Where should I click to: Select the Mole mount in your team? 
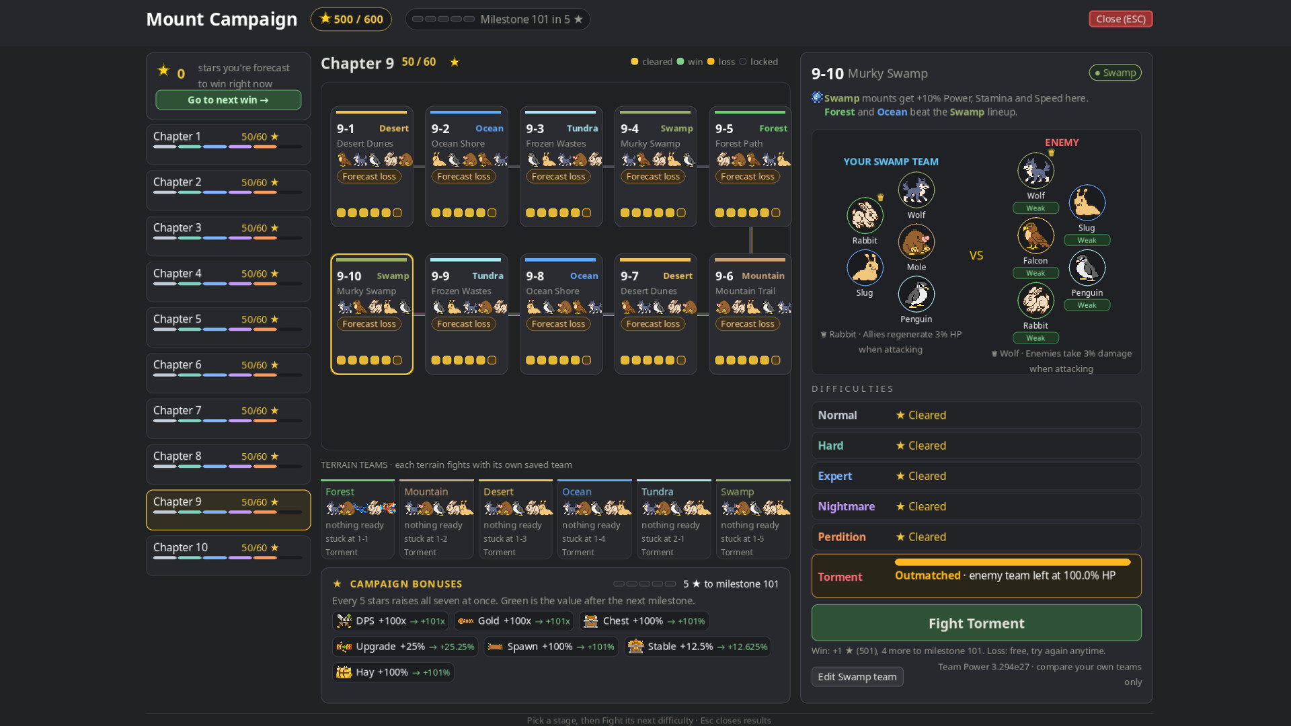click(916, 242)
